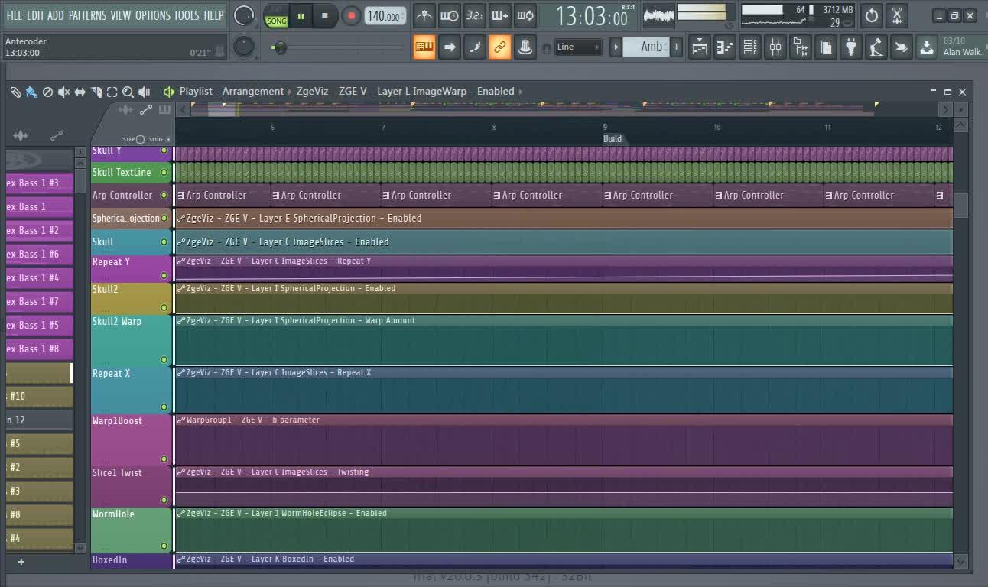Choose the Select tool in Playlist toolbar
The height and width of the screenshot is (587, 988).
tap(112, 92)
